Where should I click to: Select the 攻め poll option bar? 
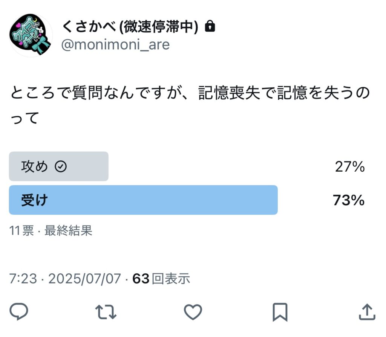click(59, 167)
